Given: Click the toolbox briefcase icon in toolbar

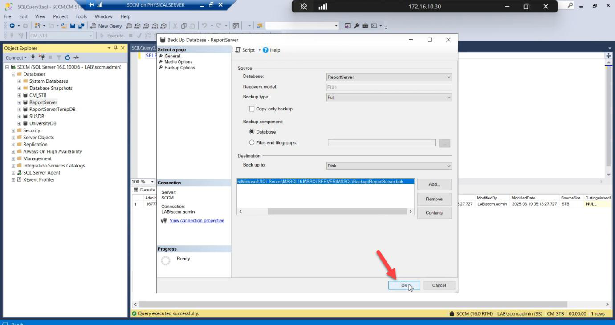Looking at the screenshot, I should point(365,26).
